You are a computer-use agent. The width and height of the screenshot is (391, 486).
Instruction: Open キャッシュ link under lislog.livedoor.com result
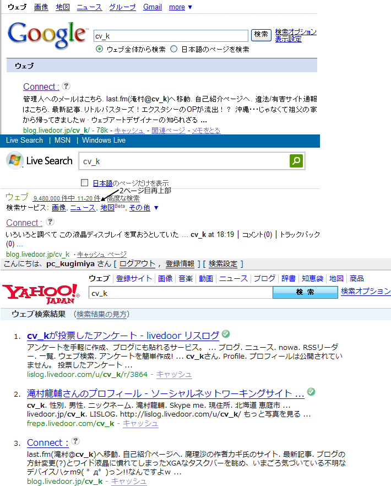[x=174, y=375]
